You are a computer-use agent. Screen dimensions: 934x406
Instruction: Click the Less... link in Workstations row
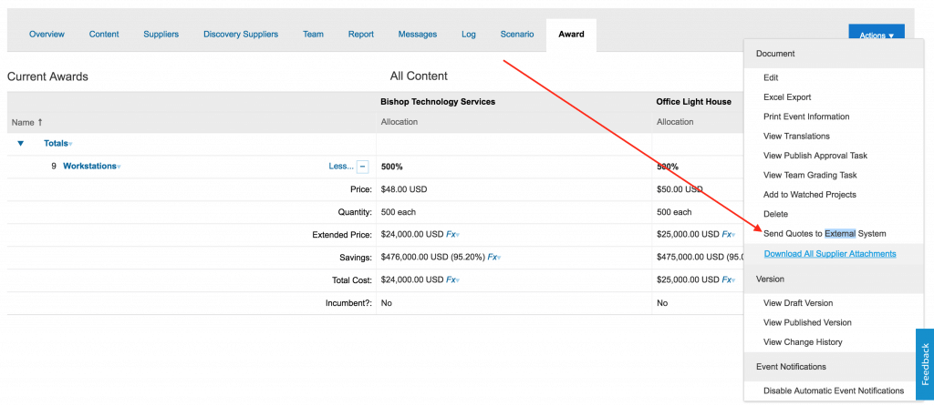coord(341,167)
